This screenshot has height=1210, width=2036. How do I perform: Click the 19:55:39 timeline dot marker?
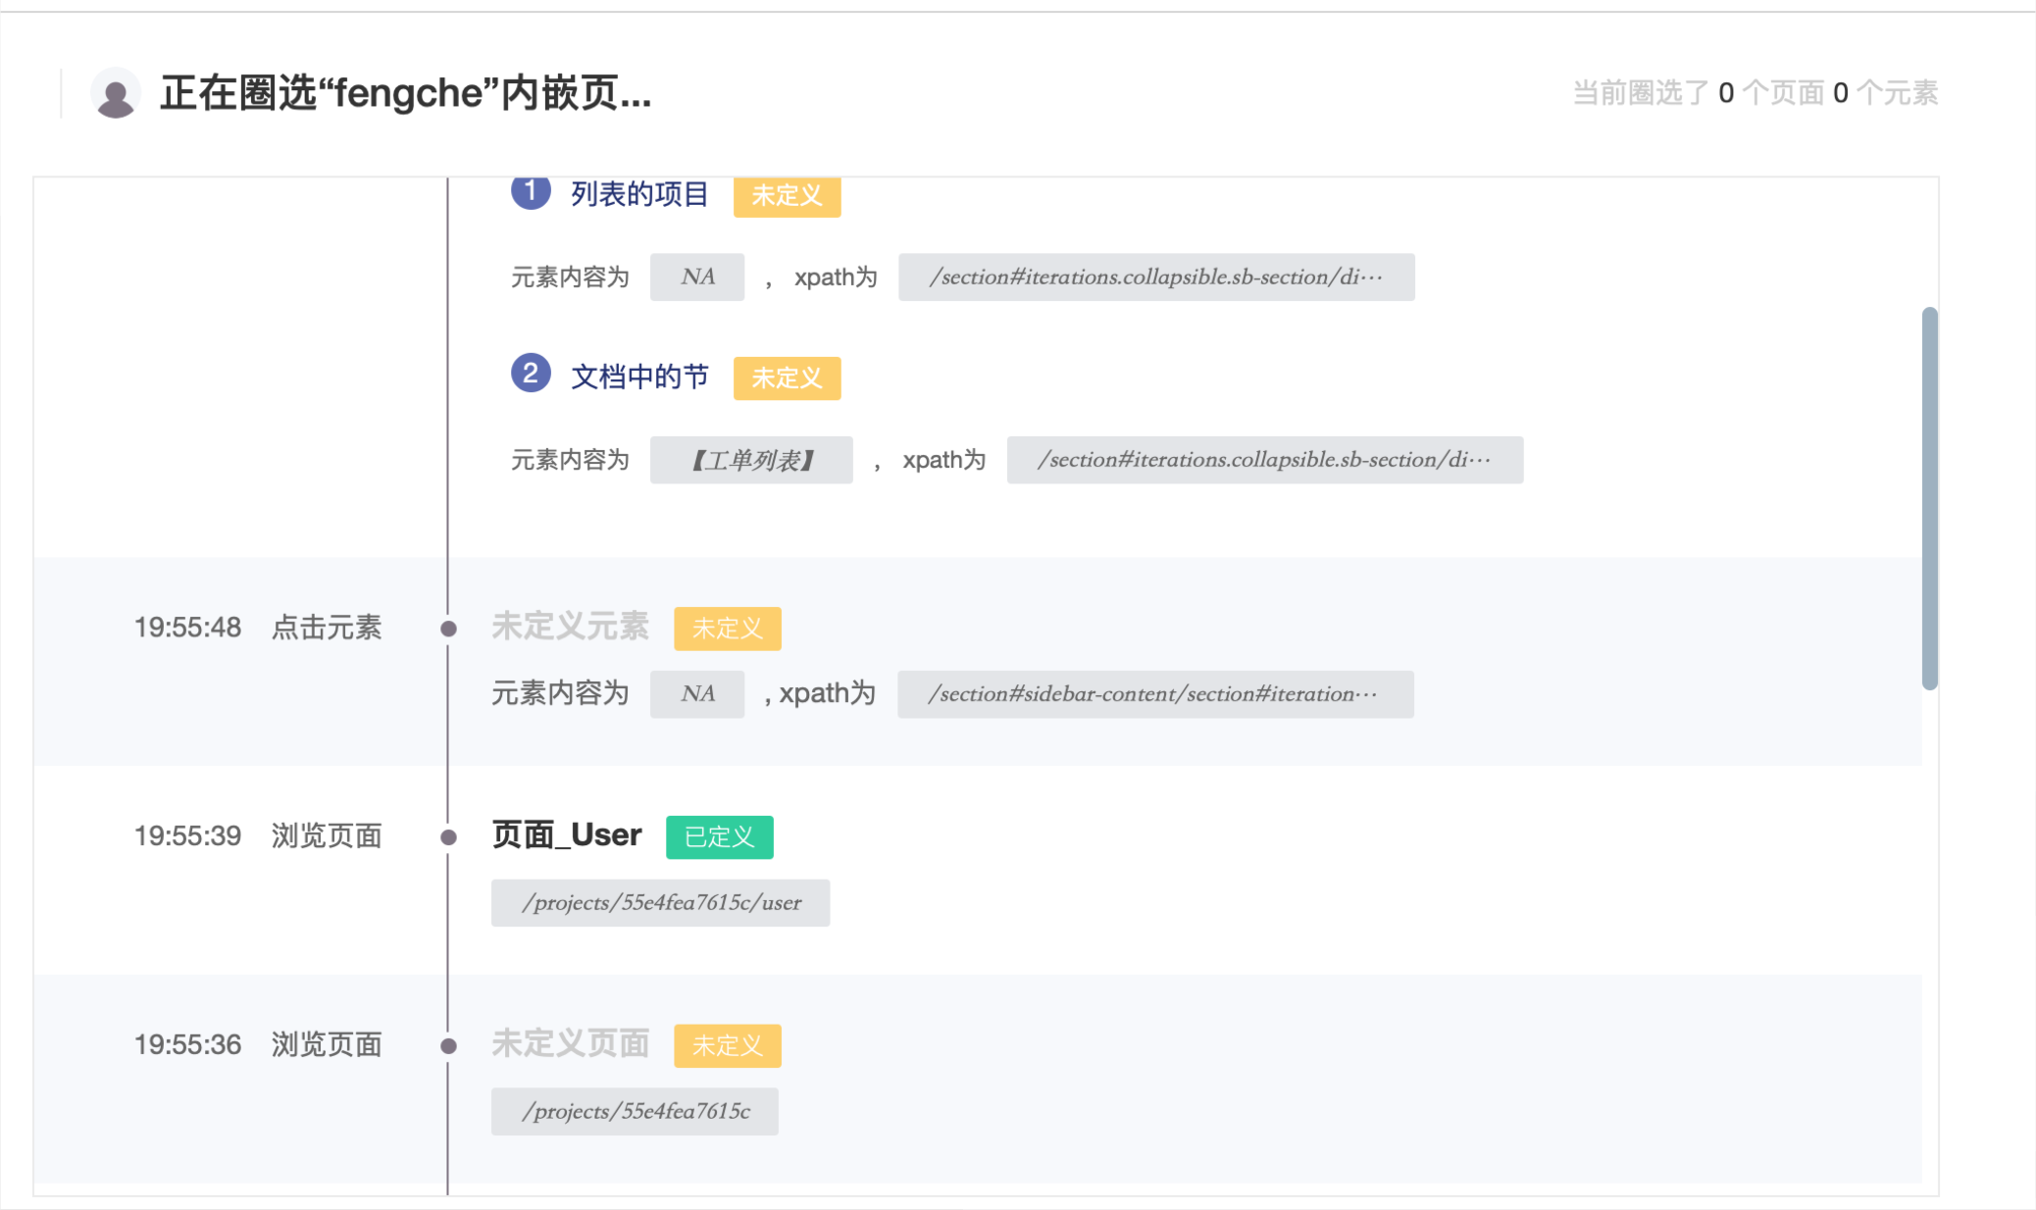pos(448,837)
